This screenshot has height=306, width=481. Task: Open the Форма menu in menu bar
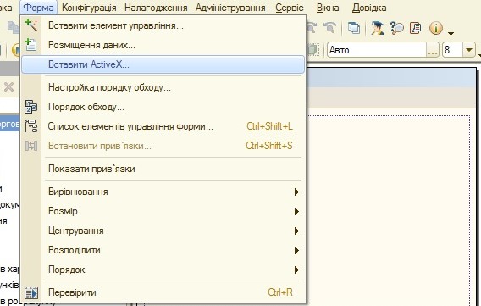(38, 8)
